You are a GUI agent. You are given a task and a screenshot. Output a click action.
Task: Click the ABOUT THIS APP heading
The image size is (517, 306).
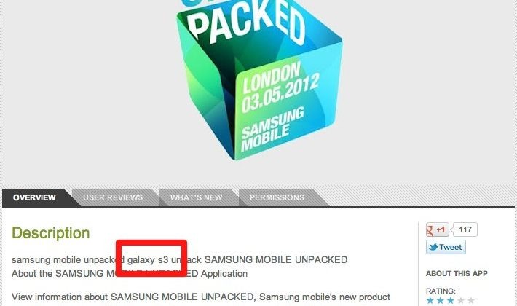click(457, 274)
